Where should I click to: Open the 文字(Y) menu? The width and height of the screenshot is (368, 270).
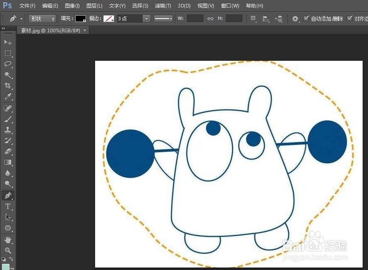tap(117, 6)
